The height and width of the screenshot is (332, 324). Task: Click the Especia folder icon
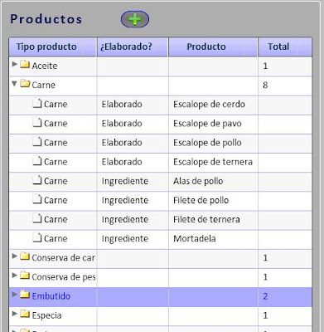point(25,314)
